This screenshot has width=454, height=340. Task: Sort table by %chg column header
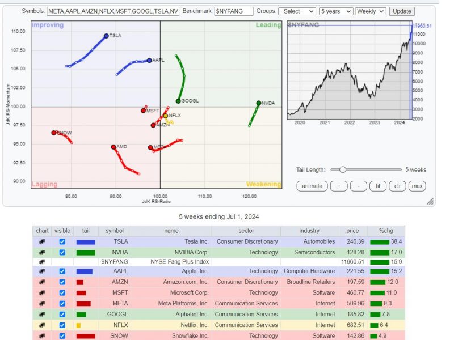[x=386, y=231]
